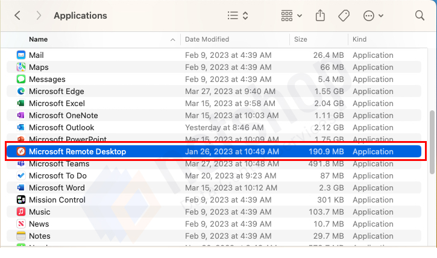
Task: Open the list view switcher
Action: tap(237, 16)
